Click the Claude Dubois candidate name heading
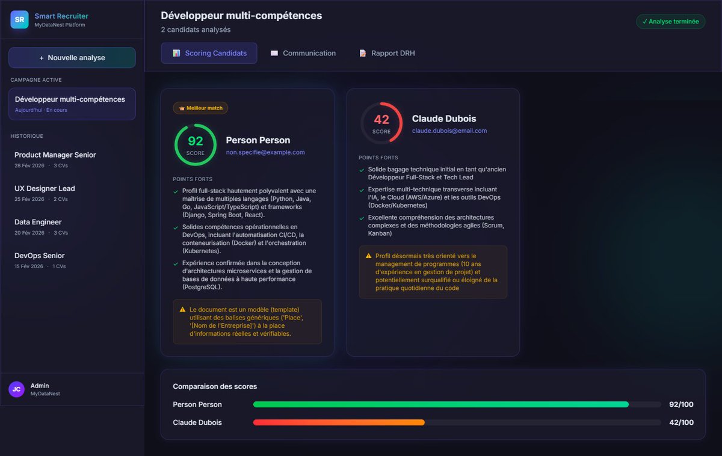This screenshot has width=722, height=456. click(444, 119)
